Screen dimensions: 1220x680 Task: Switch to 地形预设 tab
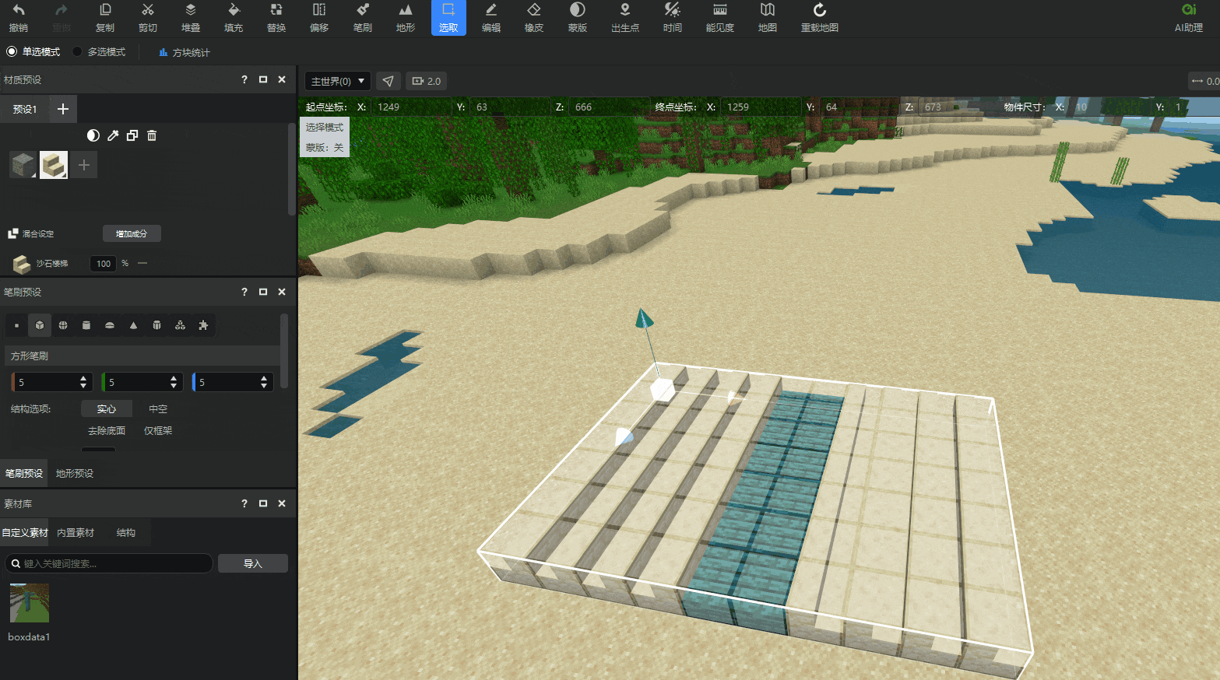click(75, 473)
